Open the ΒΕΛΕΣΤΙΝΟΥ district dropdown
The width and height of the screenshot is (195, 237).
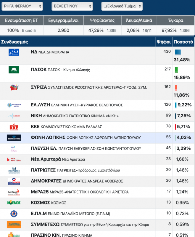[x=72, y=6]
